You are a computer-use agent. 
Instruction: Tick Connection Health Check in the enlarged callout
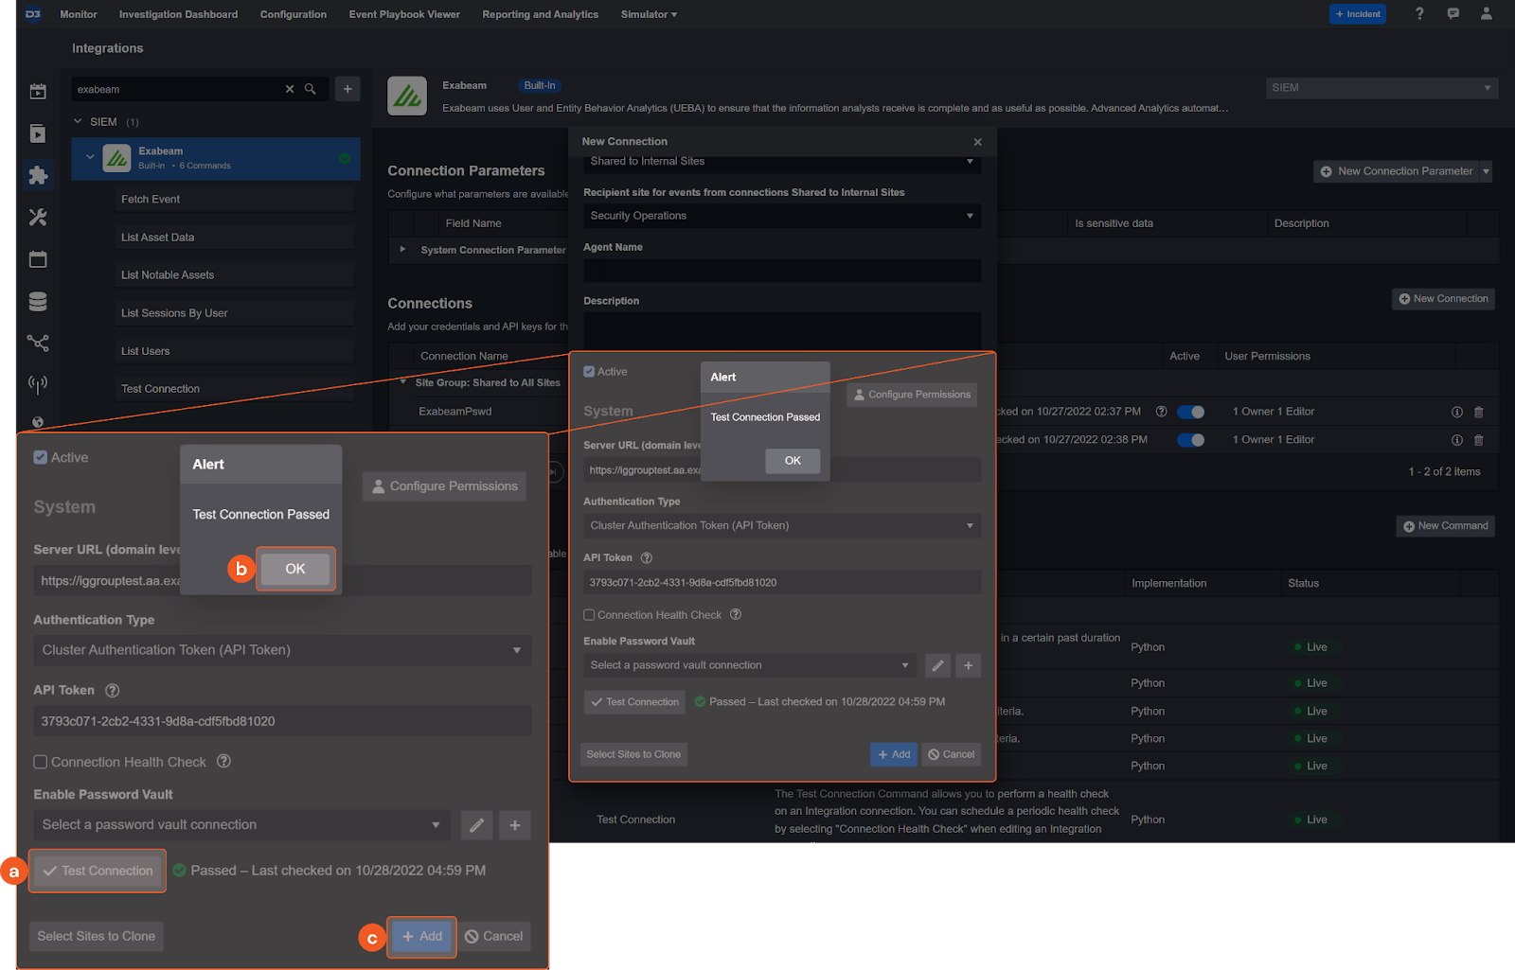pyautogui.click(x=41, y=762)
